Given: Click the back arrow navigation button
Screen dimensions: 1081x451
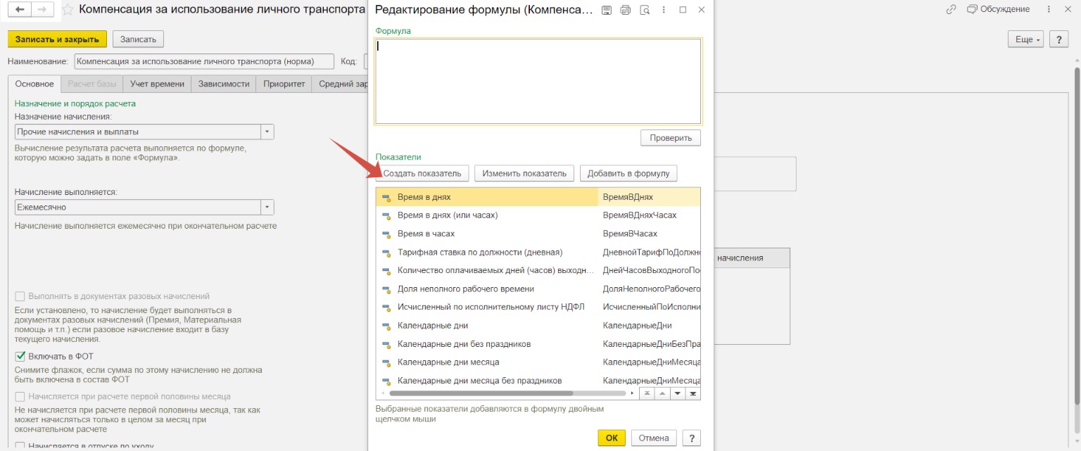Looking at the screenshot, I should point(20,9).
